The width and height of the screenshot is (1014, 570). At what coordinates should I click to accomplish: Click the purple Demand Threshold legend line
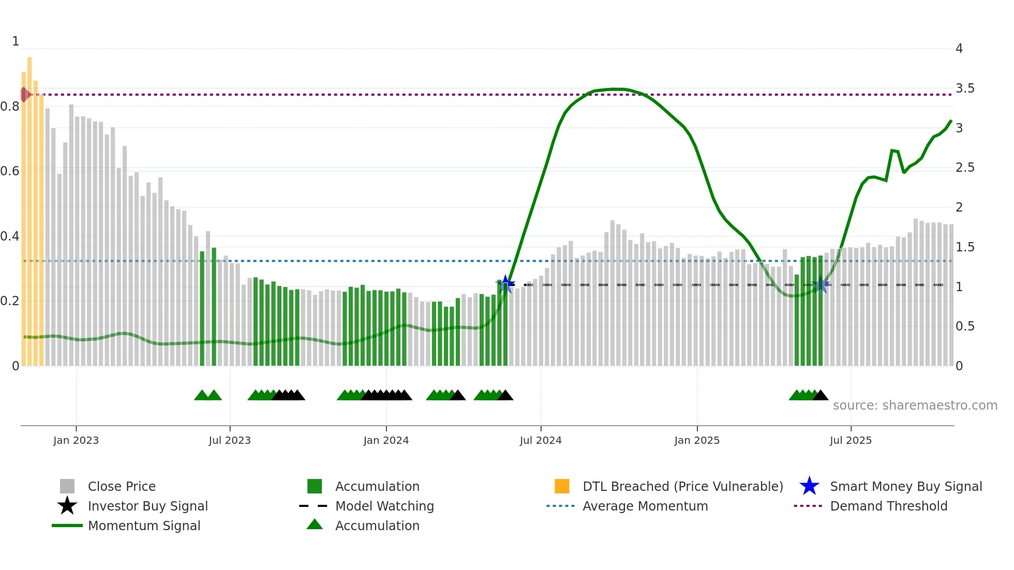[808, 506]
